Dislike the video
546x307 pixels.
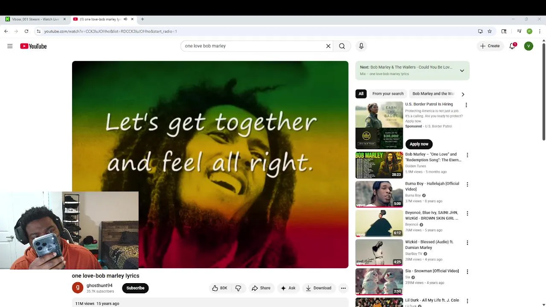point(238,288)
